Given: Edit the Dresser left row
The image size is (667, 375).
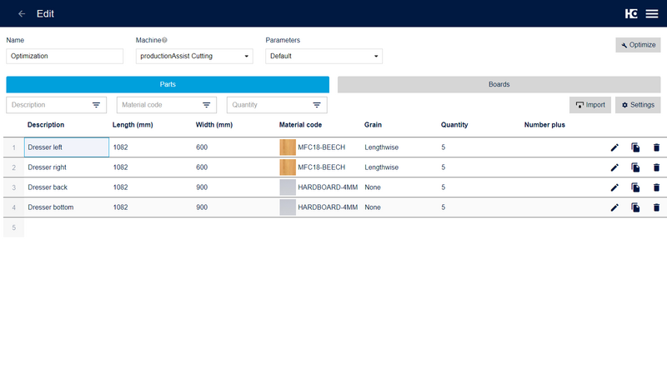Looking at the screenshot, I should pyautogui.click(x=614, y=147).
